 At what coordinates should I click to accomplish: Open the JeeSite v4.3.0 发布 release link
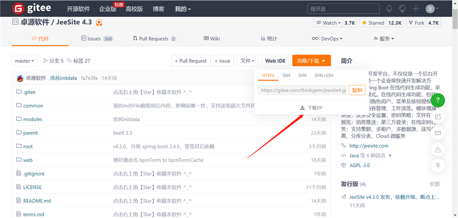(x=394, y=197)
